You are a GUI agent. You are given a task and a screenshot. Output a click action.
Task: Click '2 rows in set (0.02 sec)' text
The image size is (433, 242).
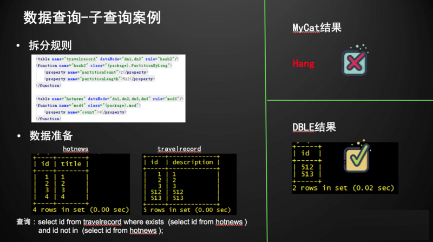pos(343,188)
